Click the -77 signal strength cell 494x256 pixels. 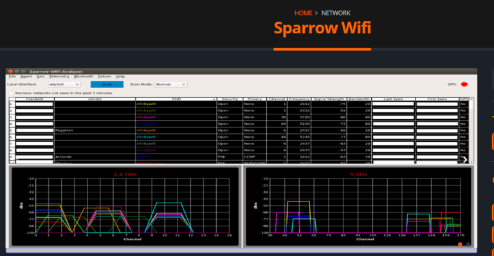tap(329, 137)
